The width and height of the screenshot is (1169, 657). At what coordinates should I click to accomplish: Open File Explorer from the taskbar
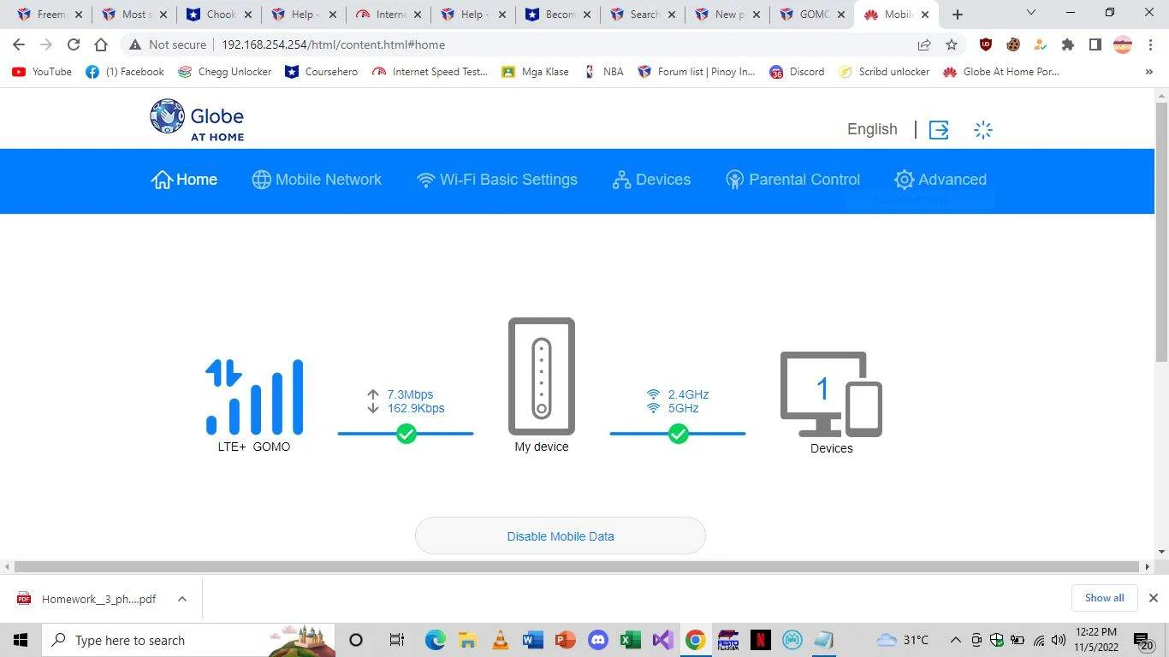click(x=467, y=640)
